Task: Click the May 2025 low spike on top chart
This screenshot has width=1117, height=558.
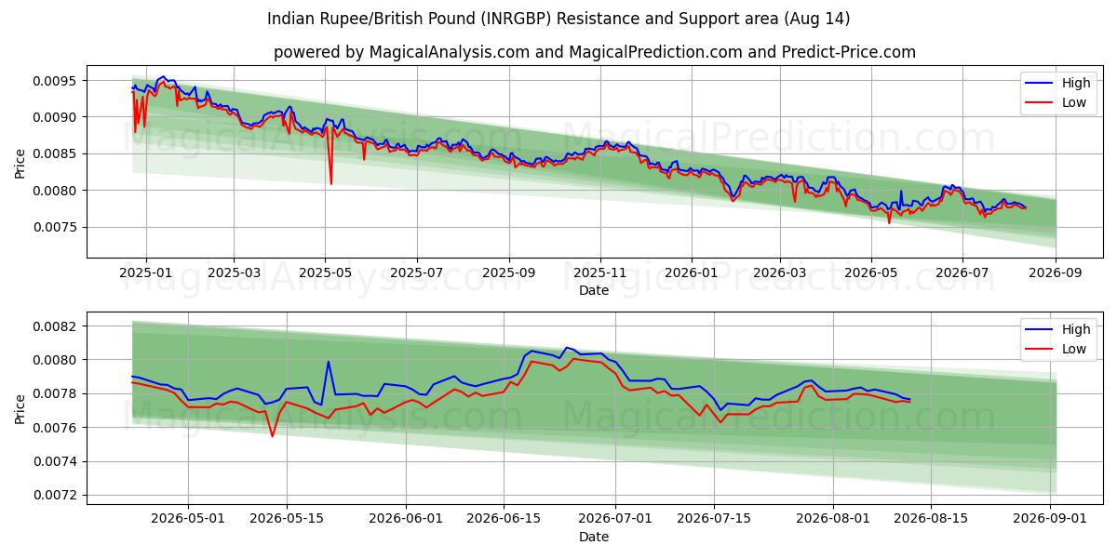Action: point(330,182)
